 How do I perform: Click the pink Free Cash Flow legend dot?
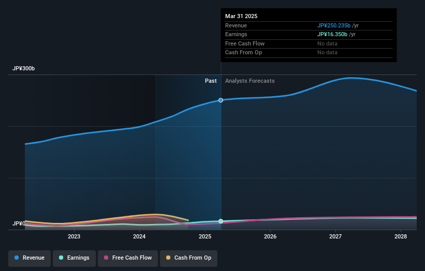(x=106, y=258)
